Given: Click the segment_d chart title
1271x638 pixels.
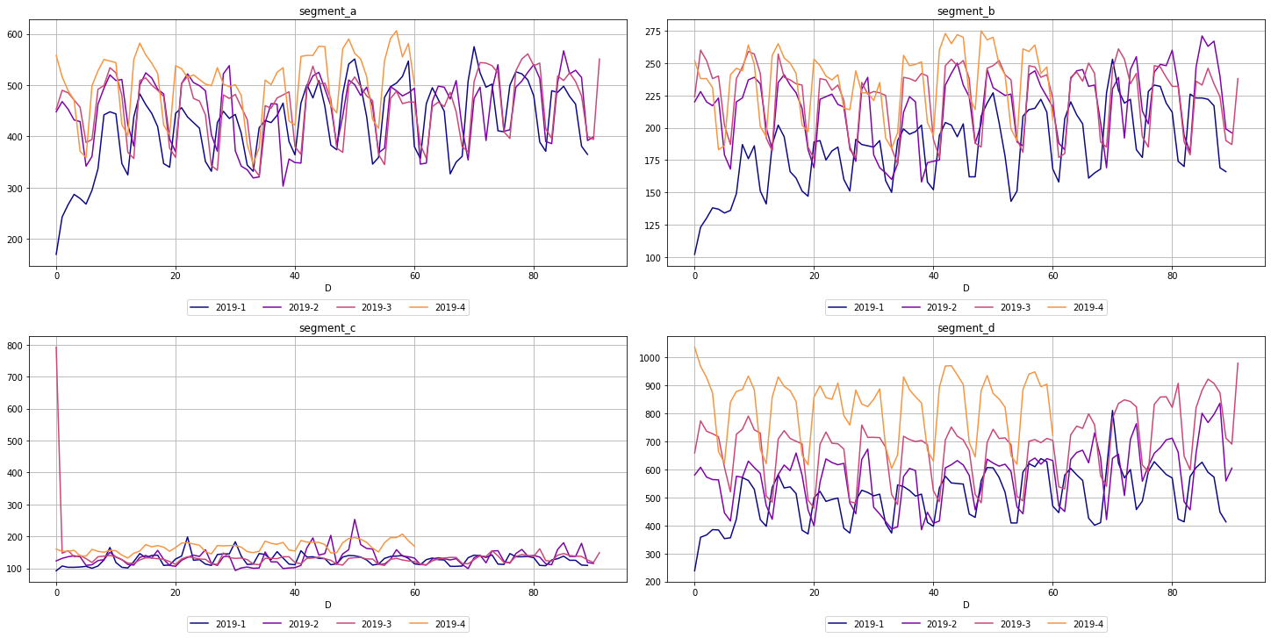Looking at the screenshot, I should tap(966, 328).
